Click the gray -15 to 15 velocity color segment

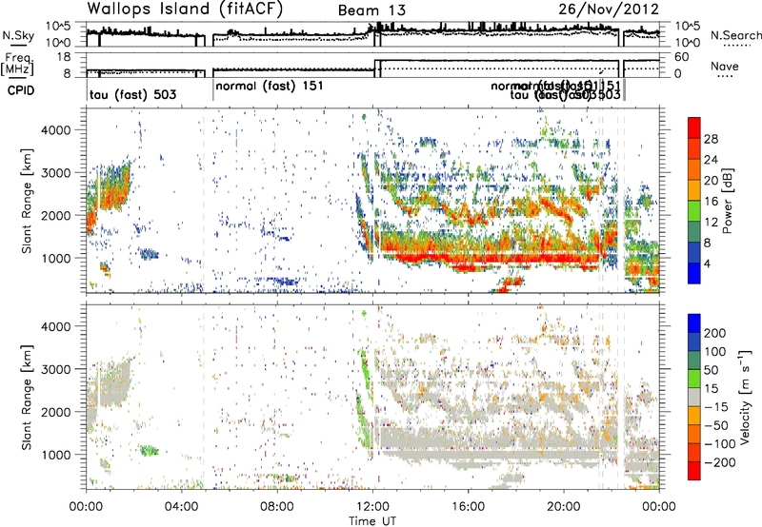tap(694, 397)
